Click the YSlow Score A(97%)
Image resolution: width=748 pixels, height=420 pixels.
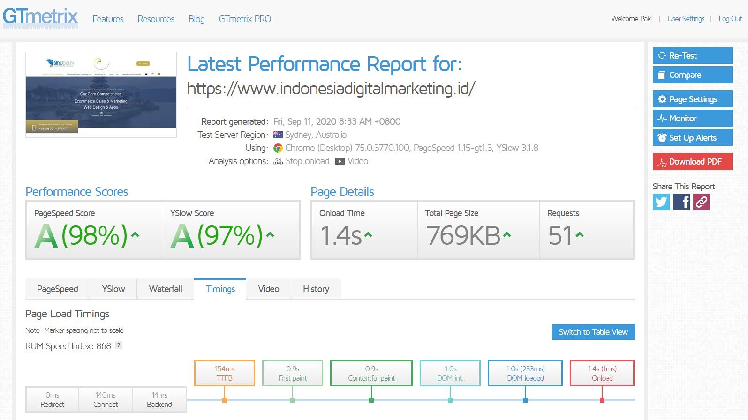pos(217,235)
